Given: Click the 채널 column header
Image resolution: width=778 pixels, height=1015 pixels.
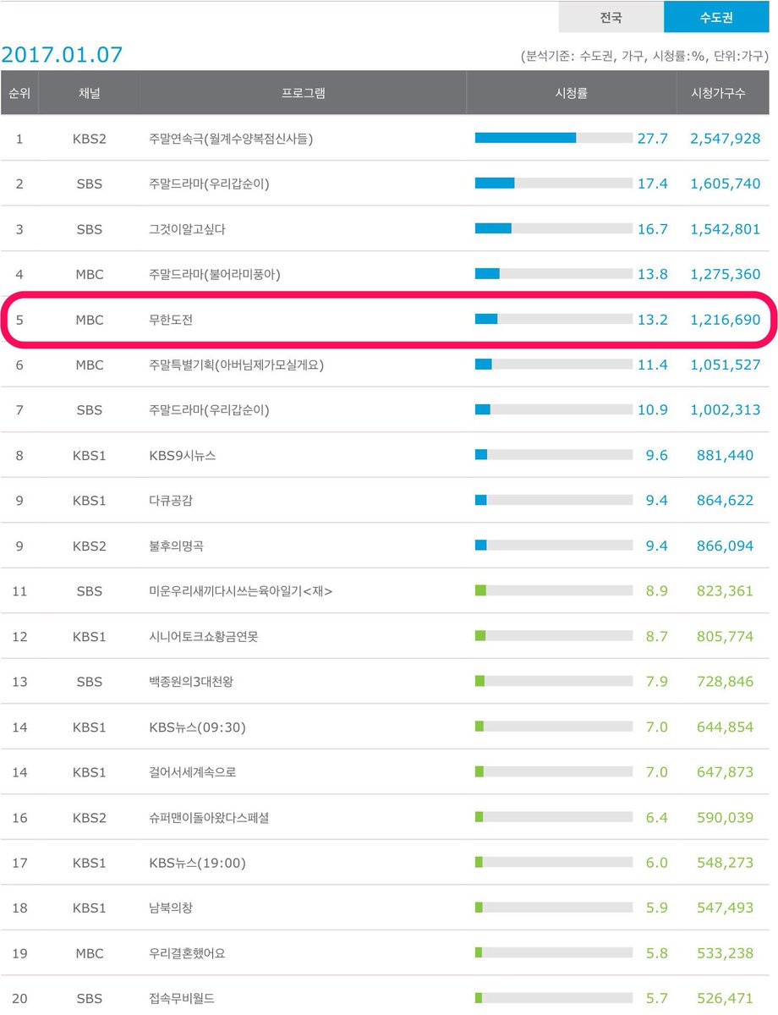Looking at the screenshot, I should click(x=89, y=93).
